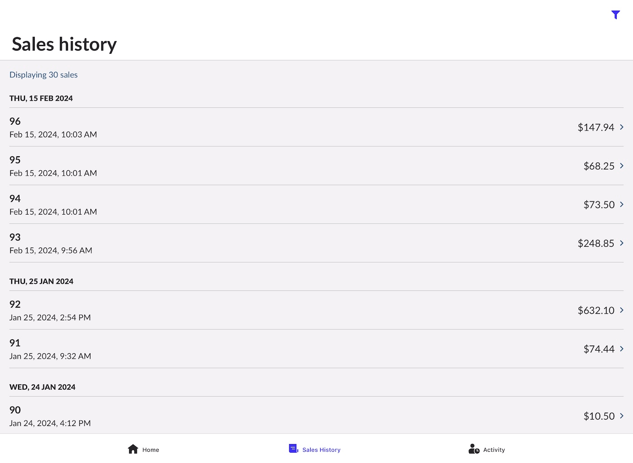Select the Sales History tab label
The width and height of the screenshot is (633, 463).
pos(321,450)
